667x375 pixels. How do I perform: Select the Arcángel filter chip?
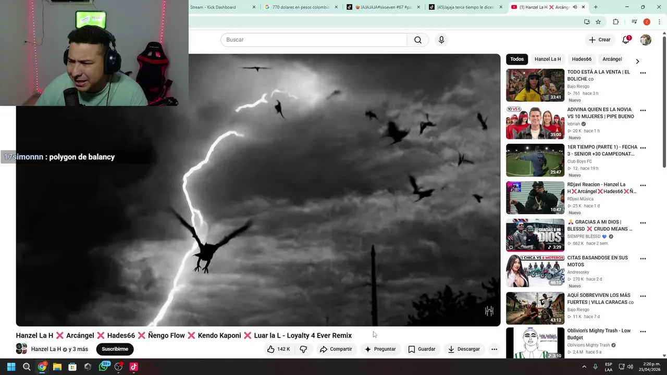point(612,59)
